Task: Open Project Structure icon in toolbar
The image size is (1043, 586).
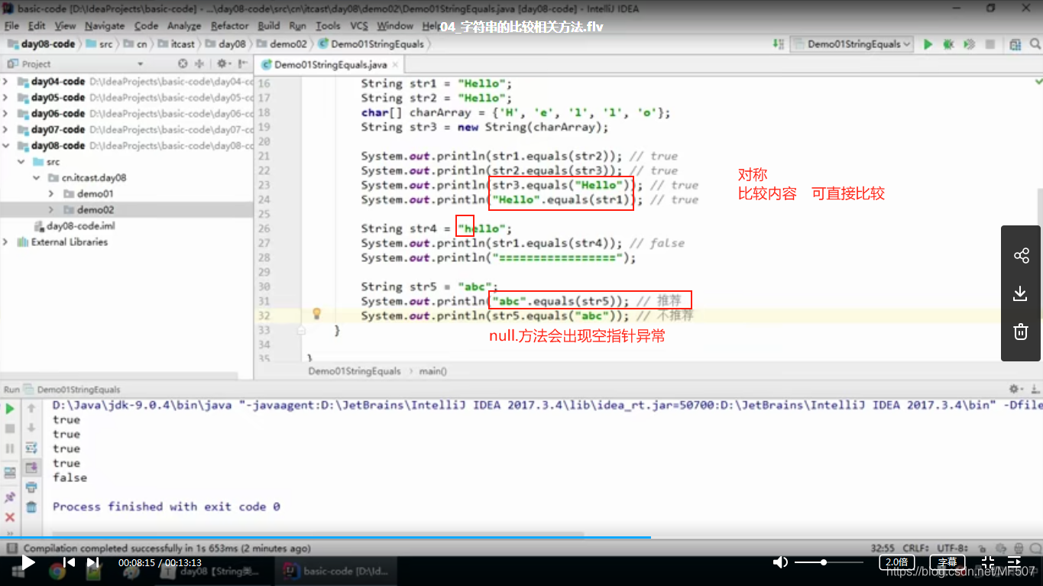Action: pyautogui.click(x=1015, y=44)
